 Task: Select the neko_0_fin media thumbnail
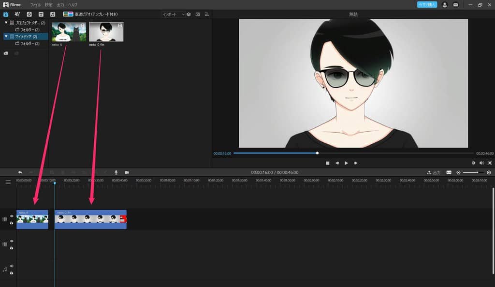click(x=106, y=32)
